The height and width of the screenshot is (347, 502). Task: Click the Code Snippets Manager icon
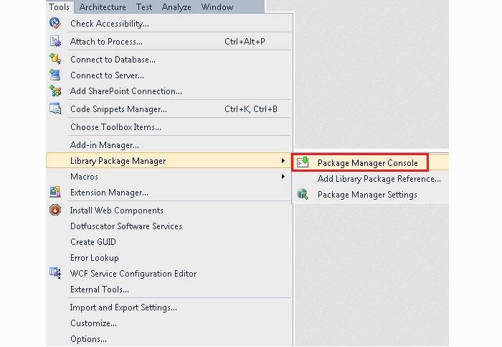tap(55, 108)
